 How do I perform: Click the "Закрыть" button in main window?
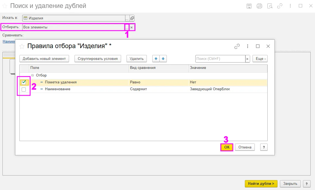(290, 184)
